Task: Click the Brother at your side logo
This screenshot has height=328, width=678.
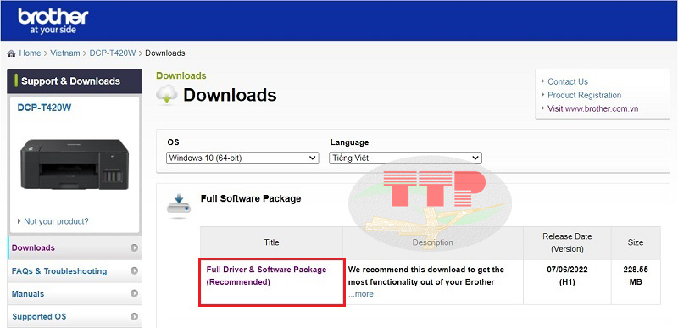Action: pyautogui.click(x=53, y=20)
